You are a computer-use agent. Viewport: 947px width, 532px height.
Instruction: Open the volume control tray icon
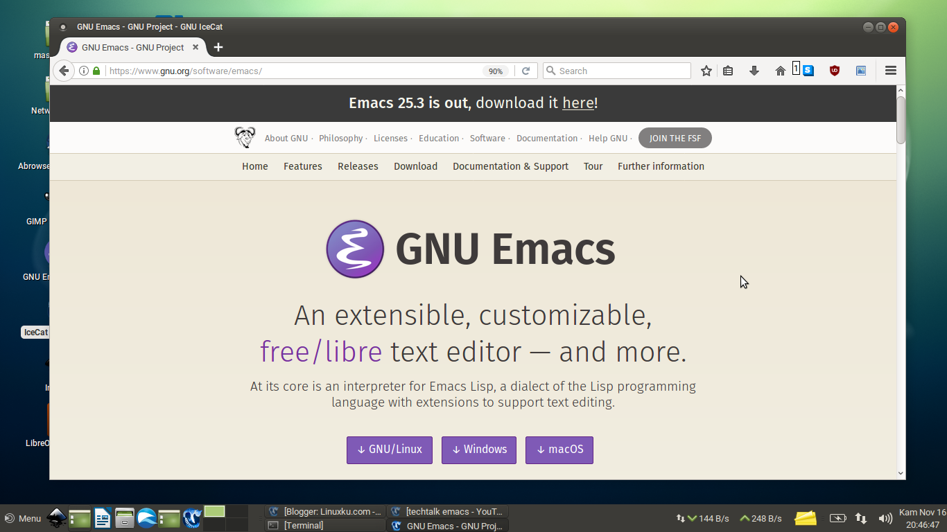(885, 518)
